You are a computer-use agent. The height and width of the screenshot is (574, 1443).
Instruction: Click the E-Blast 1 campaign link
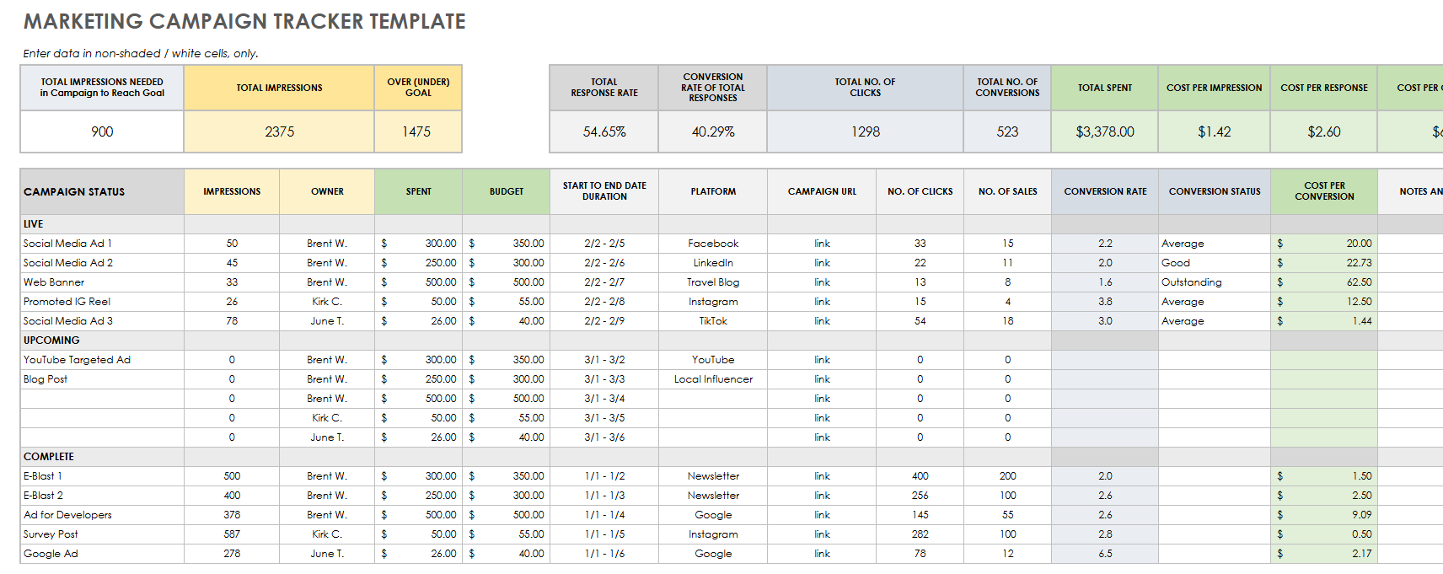[x=822, y=476]
